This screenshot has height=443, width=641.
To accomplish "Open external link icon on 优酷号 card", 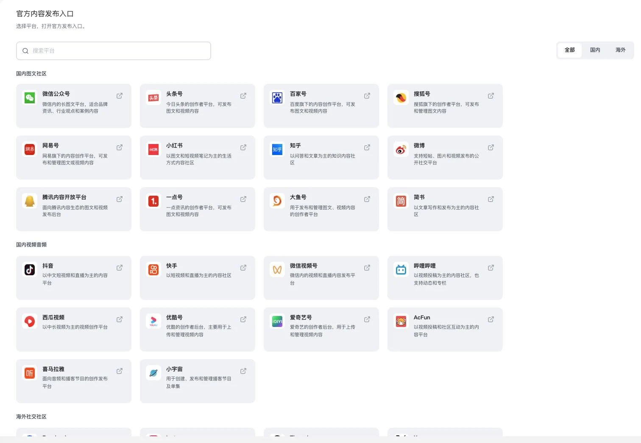I will pyautogui.click(x=243, y=319).
